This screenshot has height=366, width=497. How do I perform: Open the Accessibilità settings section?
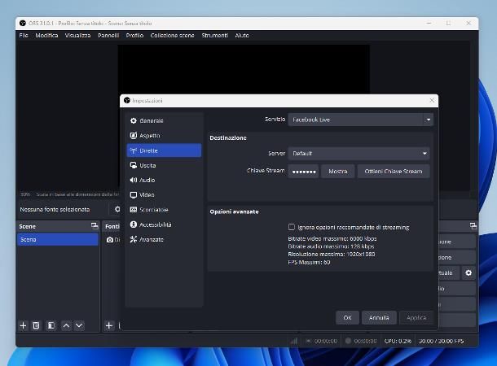[164, 224]
